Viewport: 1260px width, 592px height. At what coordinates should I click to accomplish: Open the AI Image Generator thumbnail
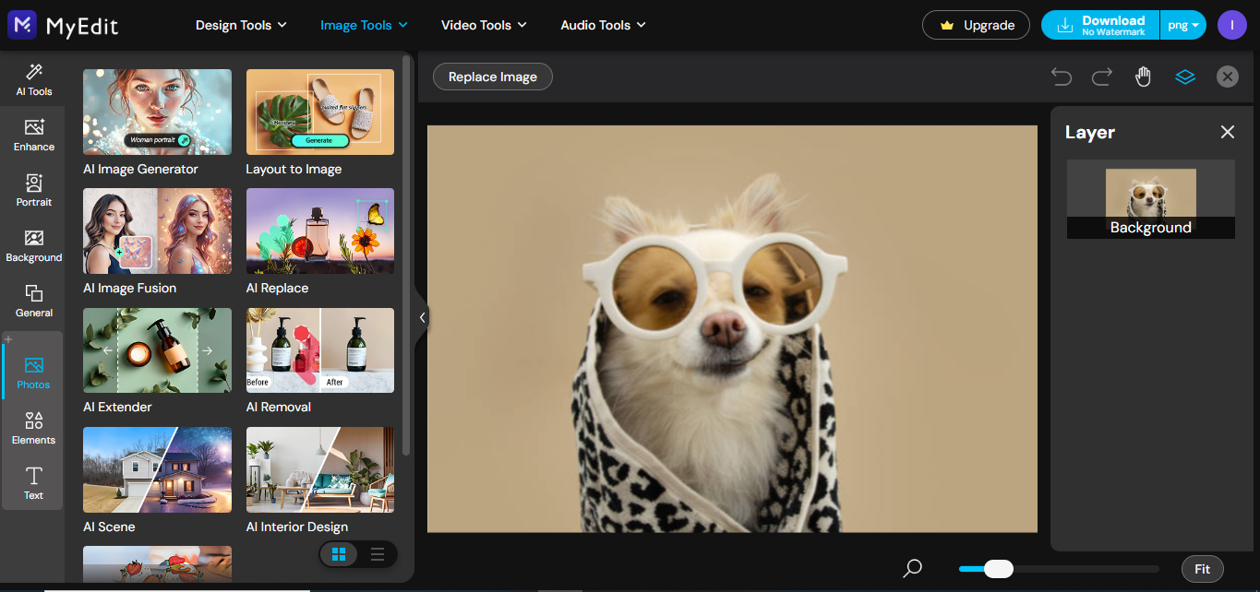click(x=157, y=112)
